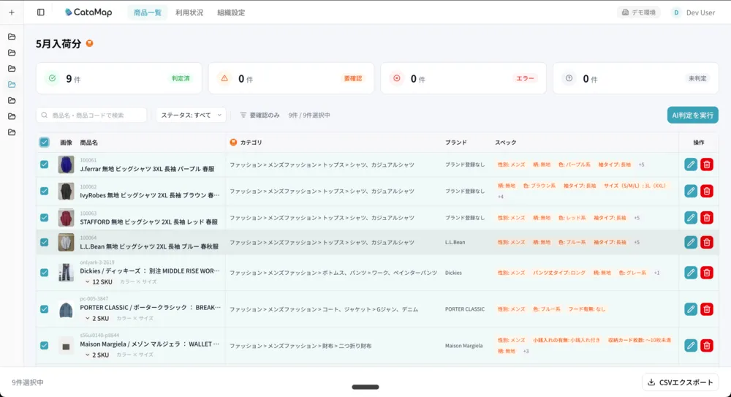Show the +1 more specs for Dickies
The image size is (731, 397).
click(656, 273)
